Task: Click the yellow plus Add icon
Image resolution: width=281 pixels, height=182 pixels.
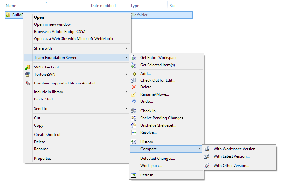Action: 134,74
